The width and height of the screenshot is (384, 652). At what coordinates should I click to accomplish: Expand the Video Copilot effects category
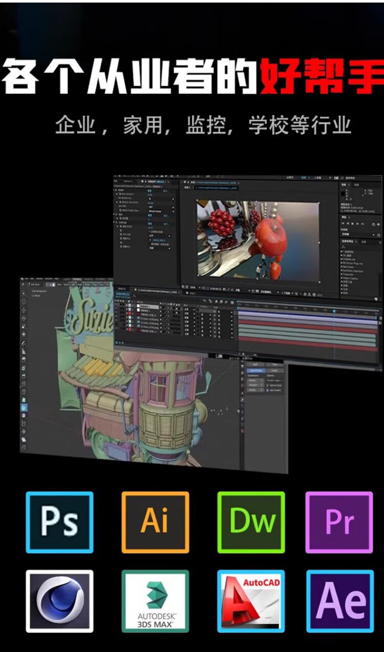[x=350, y=278]
